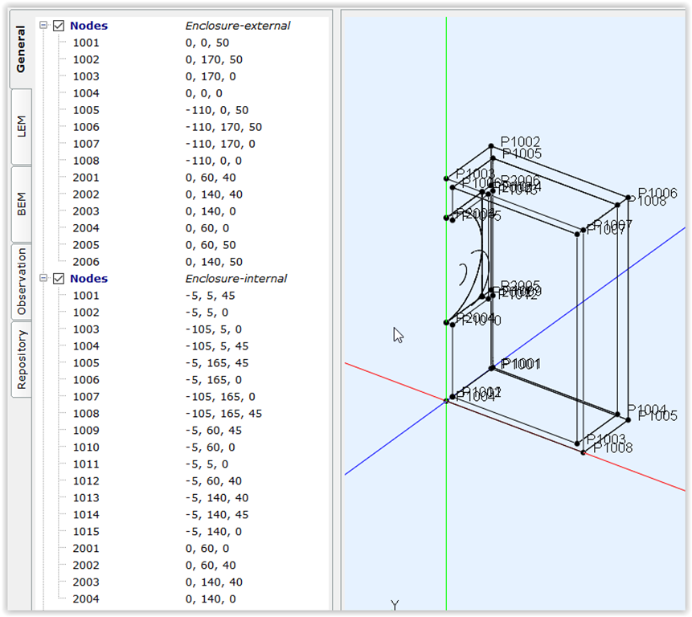The width and height of the screenshot is (692, 617).
Task: Open the Repository tab
Action: coord(20,359)
